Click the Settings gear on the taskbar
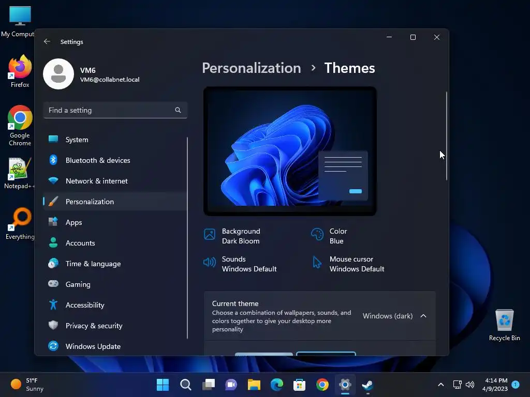 coord(345,385)
